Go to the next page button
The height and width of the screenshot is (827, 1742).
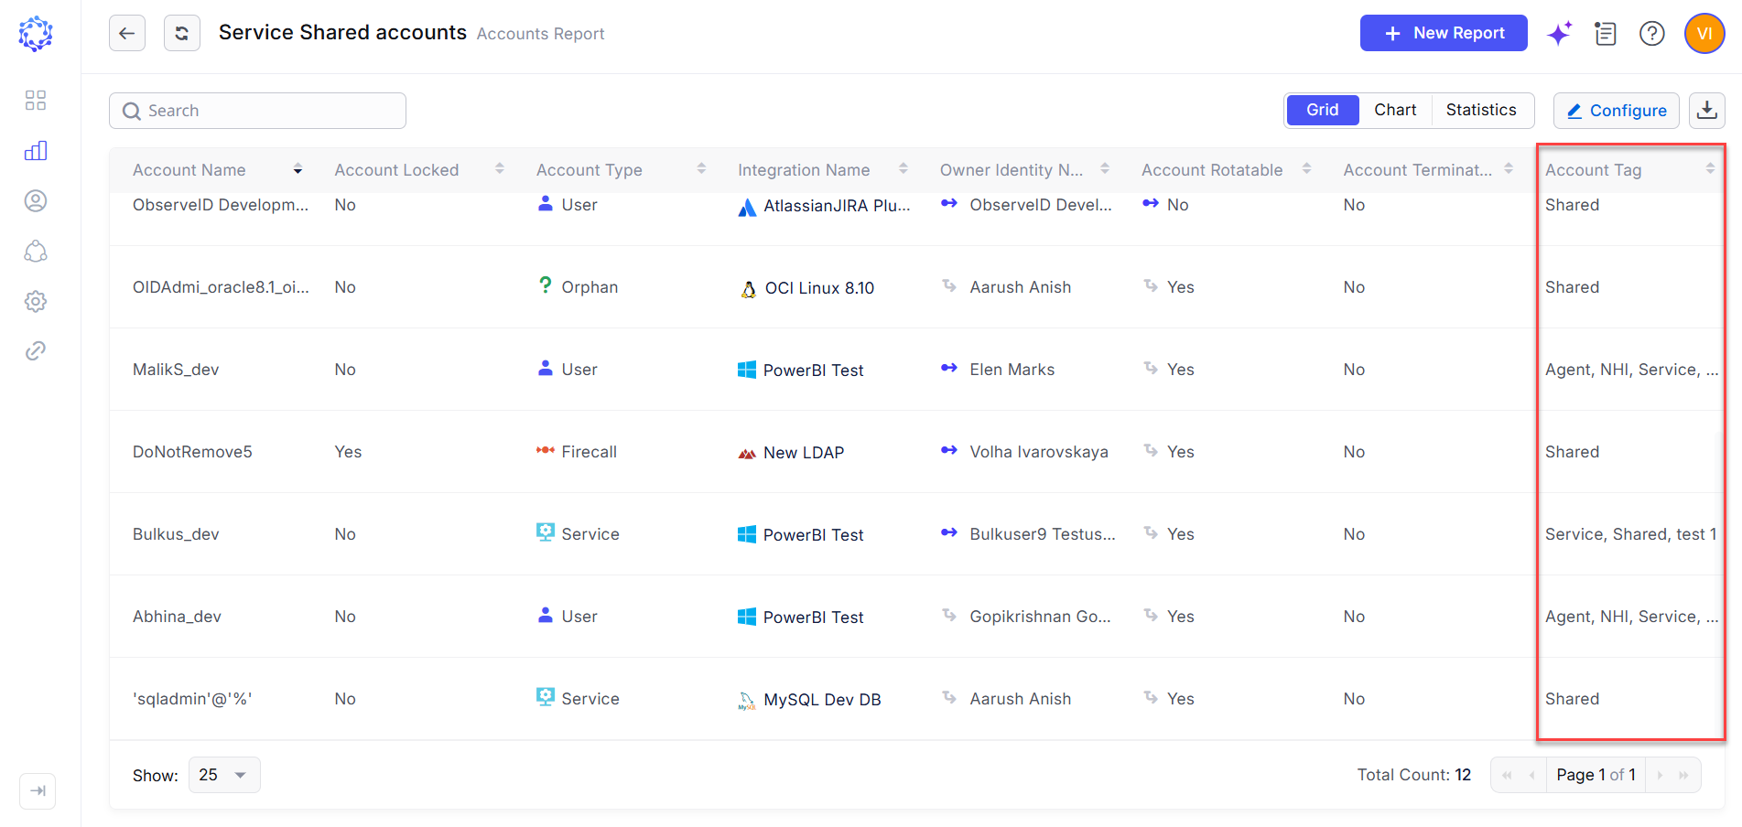coord(1660,775)
